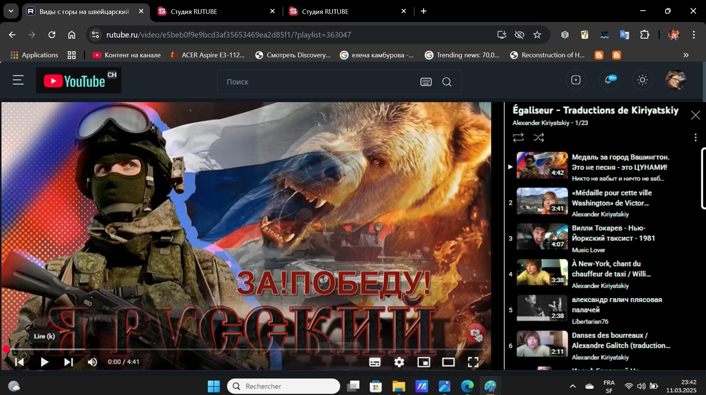Enter fullscreen mode
This screenshot has width=706, height=395.
pyautogui.click(x=473, y=362)
